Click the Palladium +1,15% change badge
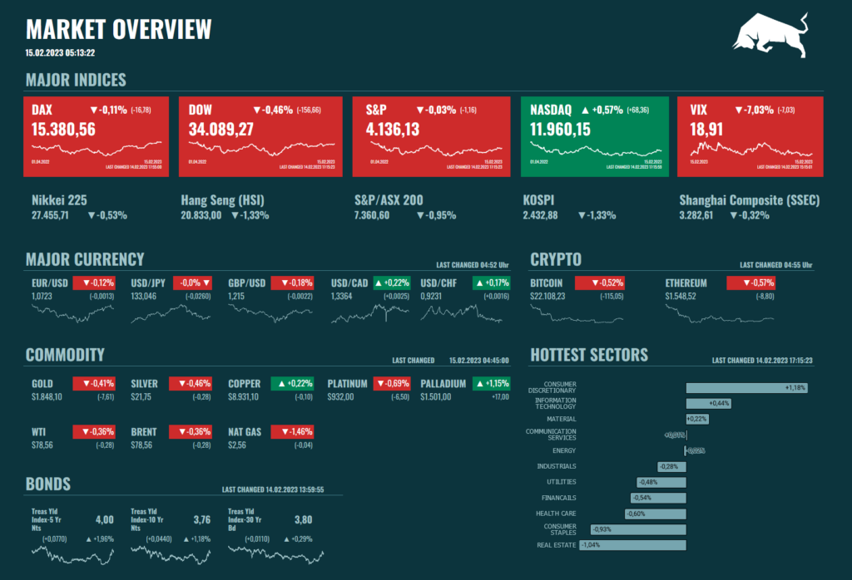Viewport: 852px width, 580px height. coord(491,384)
